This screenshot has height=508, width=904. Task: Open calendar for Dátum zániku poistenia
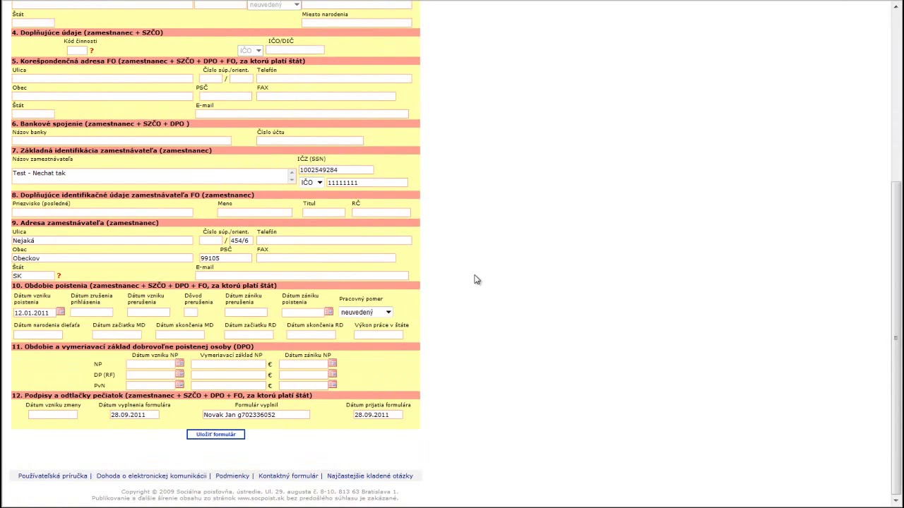pyautogui.click(x=328, y=312)
